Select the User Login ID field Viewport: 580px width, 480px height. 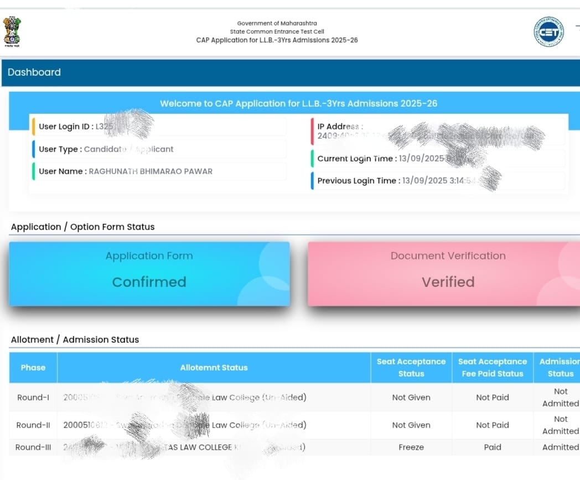tap(159, 127)
